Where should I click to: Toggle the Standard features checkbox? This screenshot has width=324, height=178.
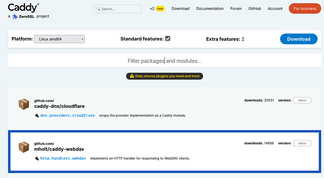[168, 39]
